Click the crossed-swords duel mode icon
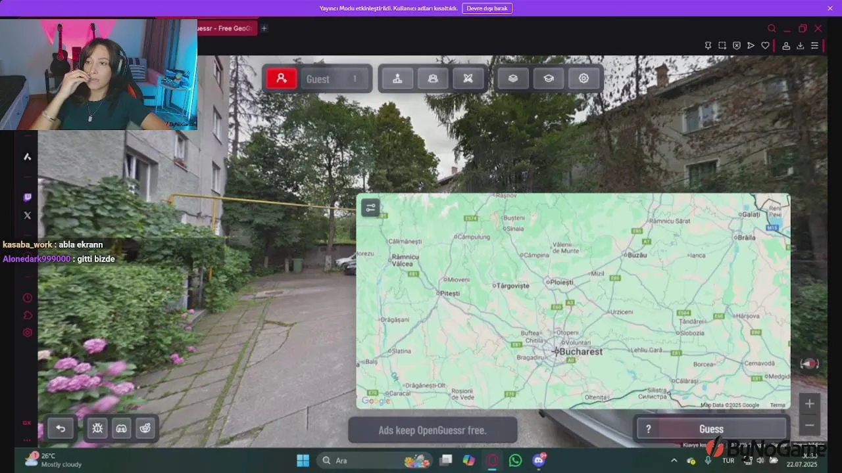The image size is (842, 473). coord(468,79)
